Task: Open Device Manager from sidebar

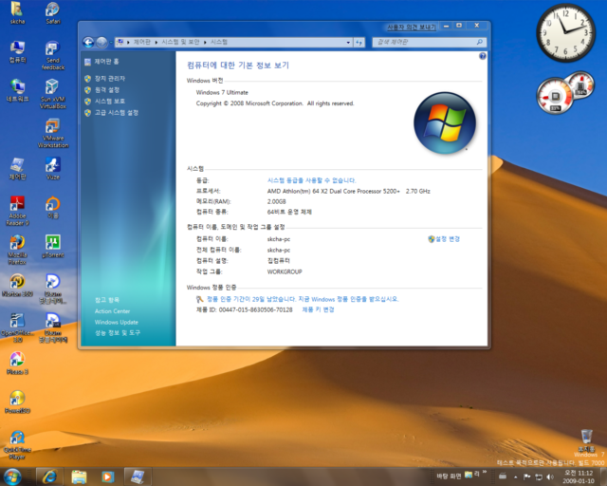Action: 110,78
